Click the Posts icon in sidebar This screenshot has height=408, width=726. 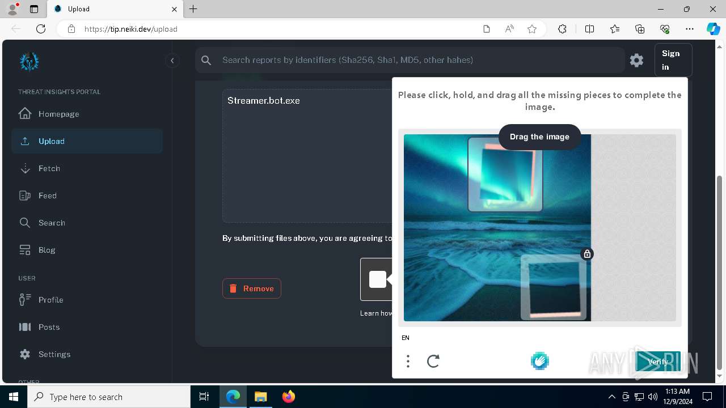[25, 327]
